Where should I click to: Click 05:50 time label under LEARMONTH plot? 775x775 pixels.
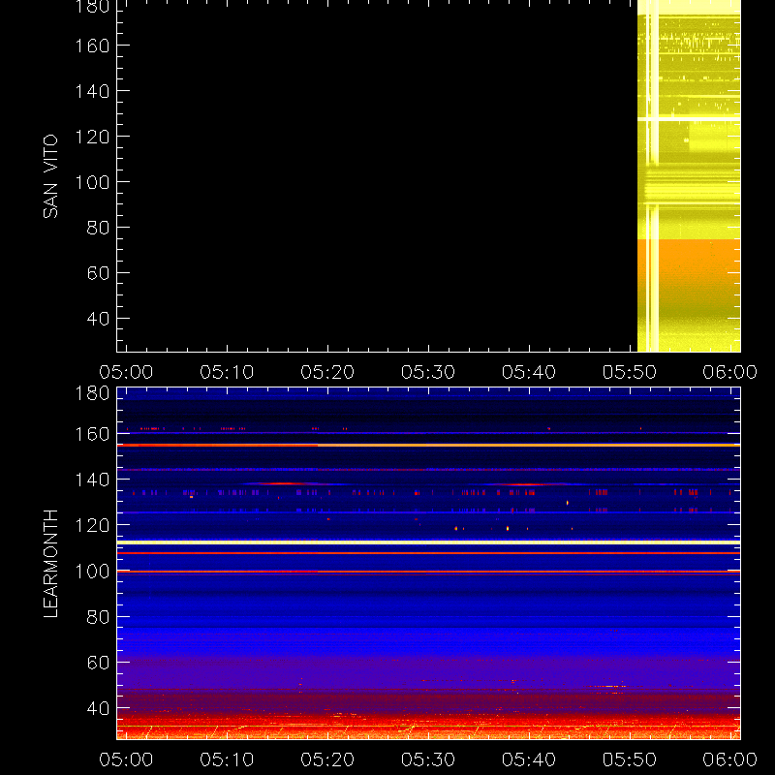[x=630, y=759]
